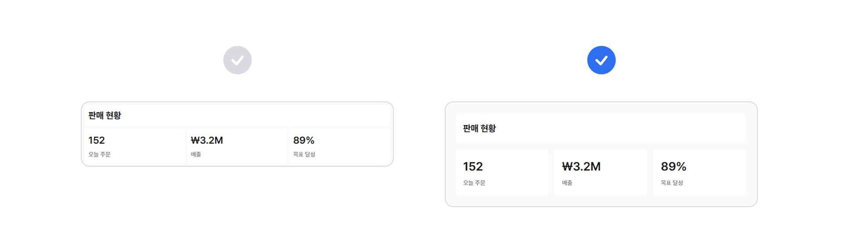This screenshot has width=843, height=251.
Task: Select 89% value in the spacious card
Action: pos(674,167)
